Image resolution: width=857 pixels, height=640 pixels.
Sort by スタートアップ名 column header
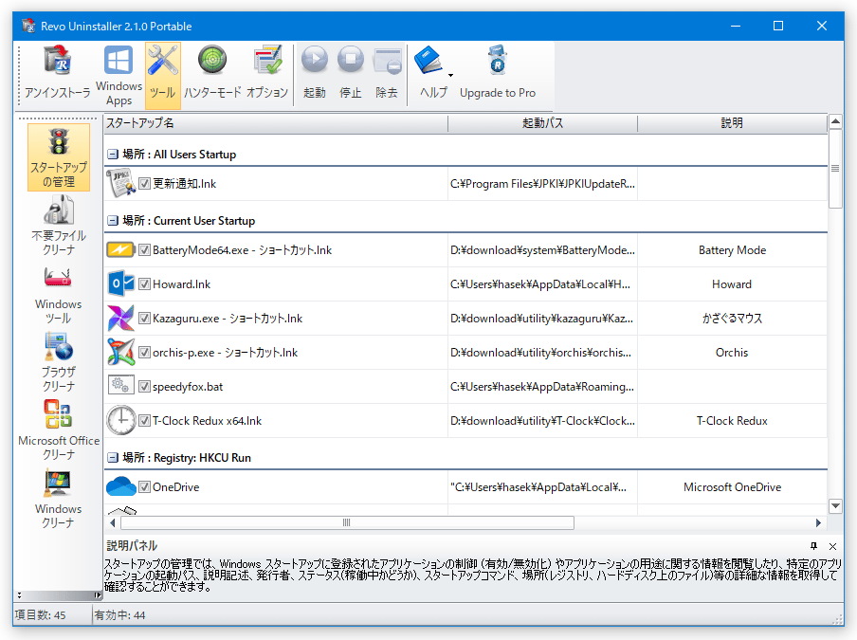pyautogui.click(x=276, y=123)
